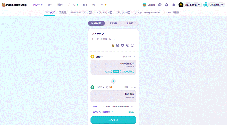The image size is (227, 127).
Task: Click the money bag icon in swap card
Action: [113, 45]
